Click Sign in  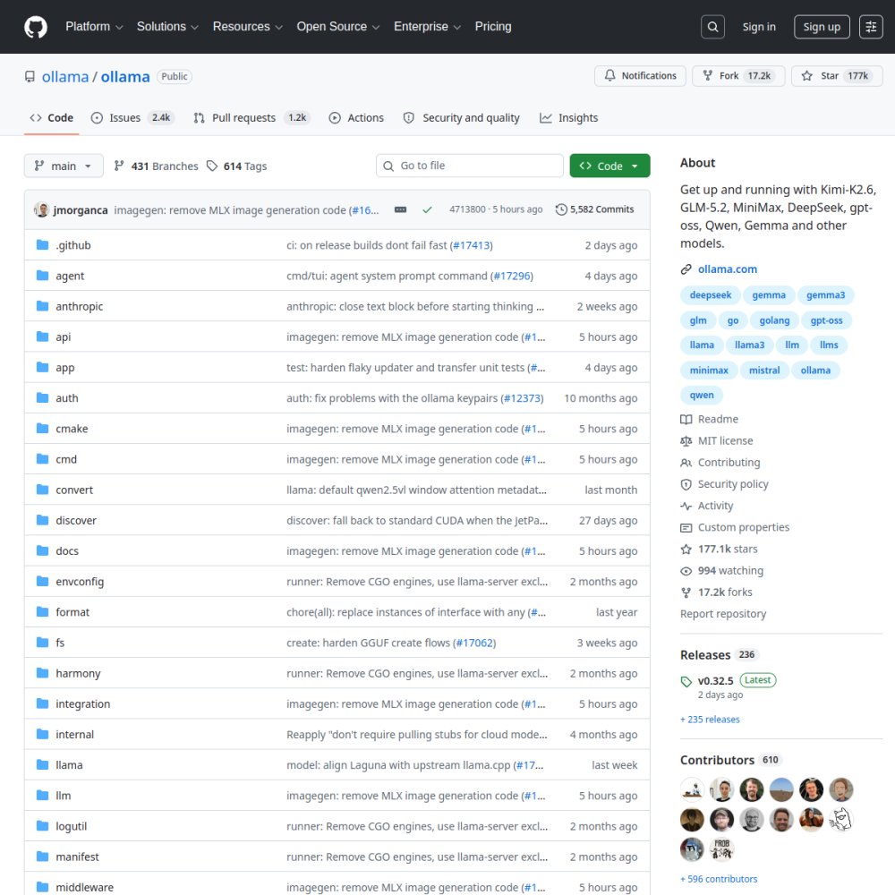[x=759, y=27]
